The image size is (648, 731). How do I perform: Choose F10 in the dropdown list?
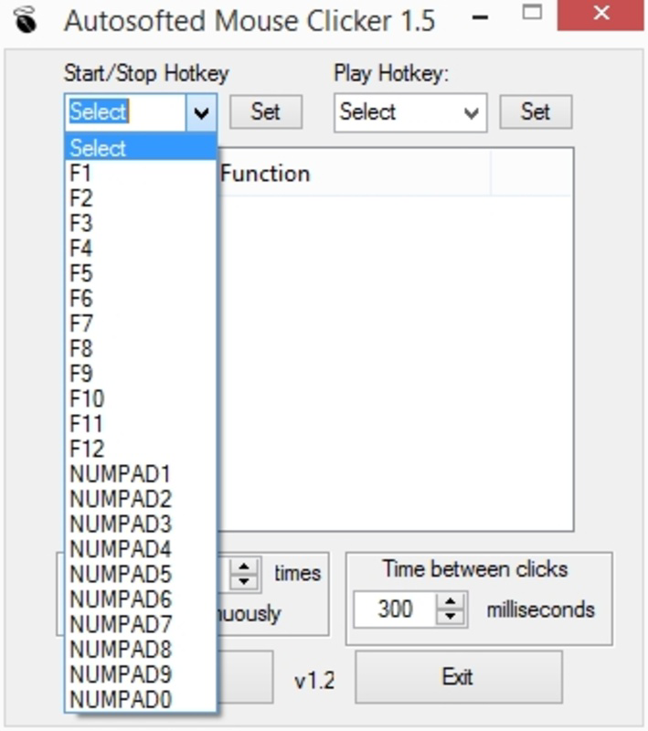click(141, 398)
